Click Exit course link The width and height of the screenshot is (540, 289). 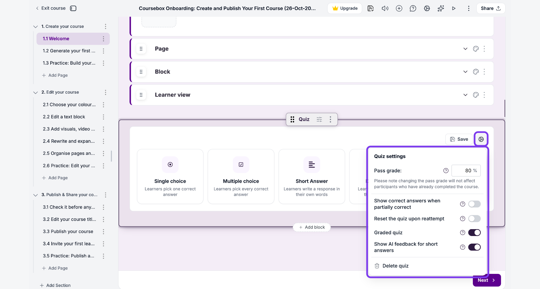[x=51, y=8]
